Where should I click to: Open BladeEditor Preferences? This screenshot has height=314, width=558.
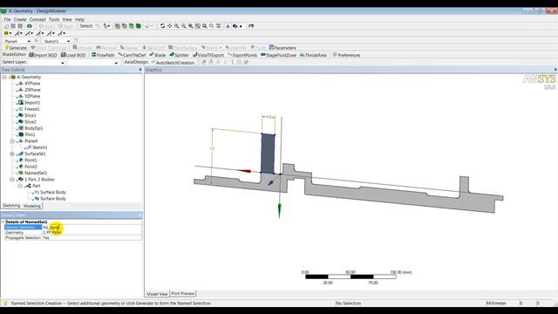point(346,55)
